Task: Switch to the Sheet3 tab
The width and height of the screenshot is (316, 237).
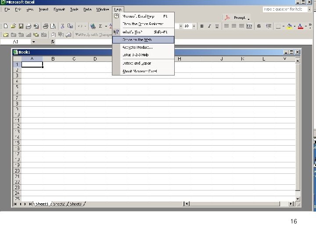Action: (75, 204)
